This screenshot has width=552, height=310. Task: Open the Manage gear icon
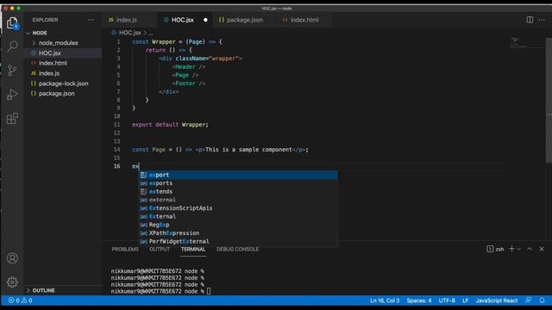point(12,282)
